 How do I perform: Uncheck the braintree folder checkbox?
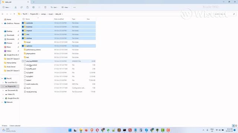pos(23,27)
